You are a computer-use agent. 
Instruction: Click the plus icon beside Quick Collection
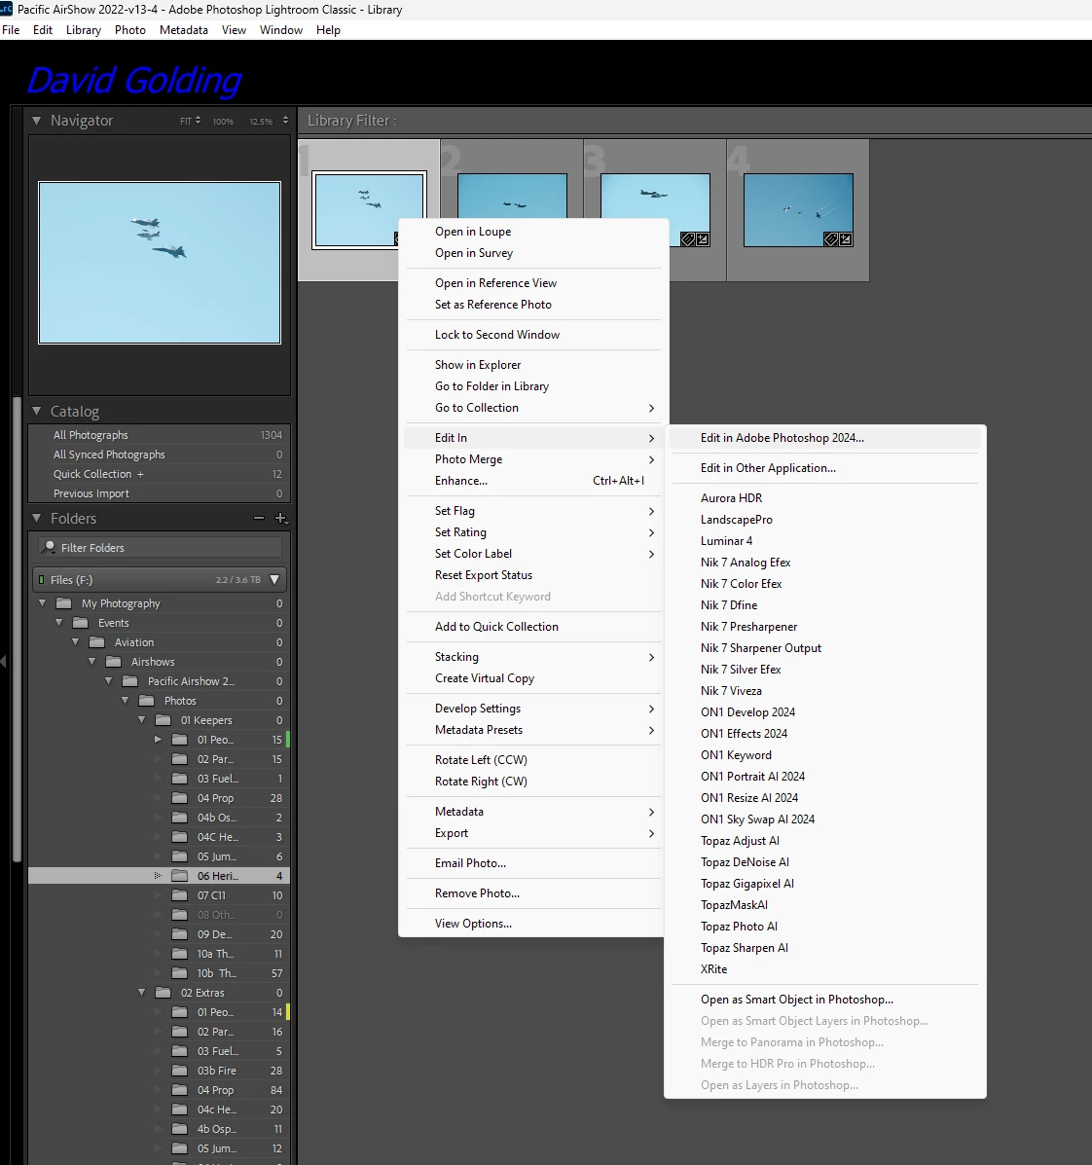coord(140,474)
